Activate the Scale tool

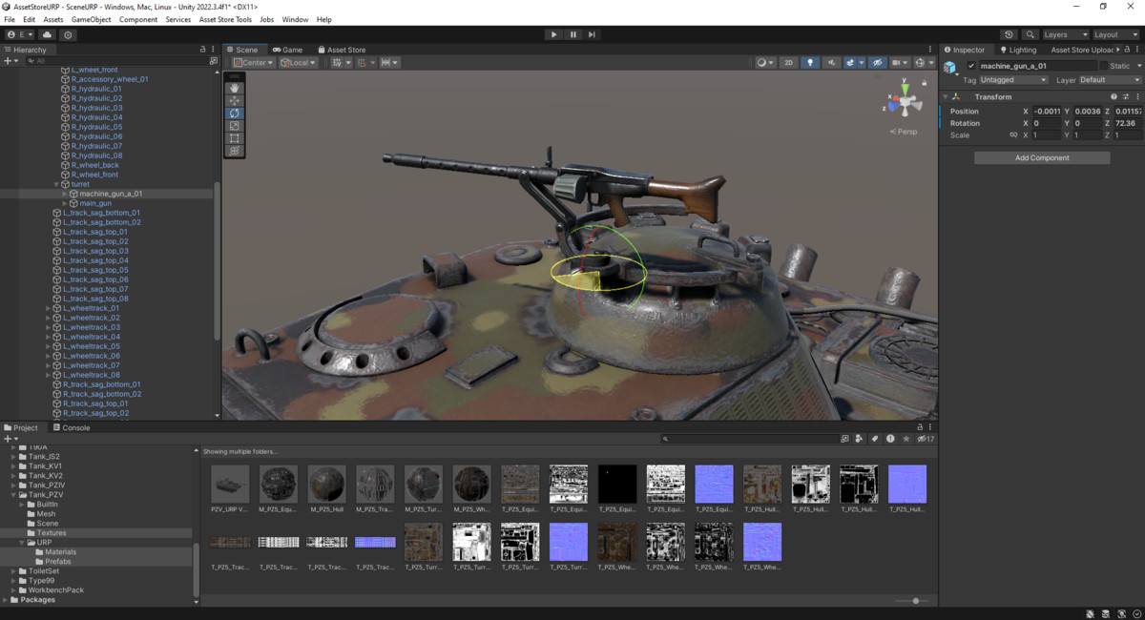point(234,125)
